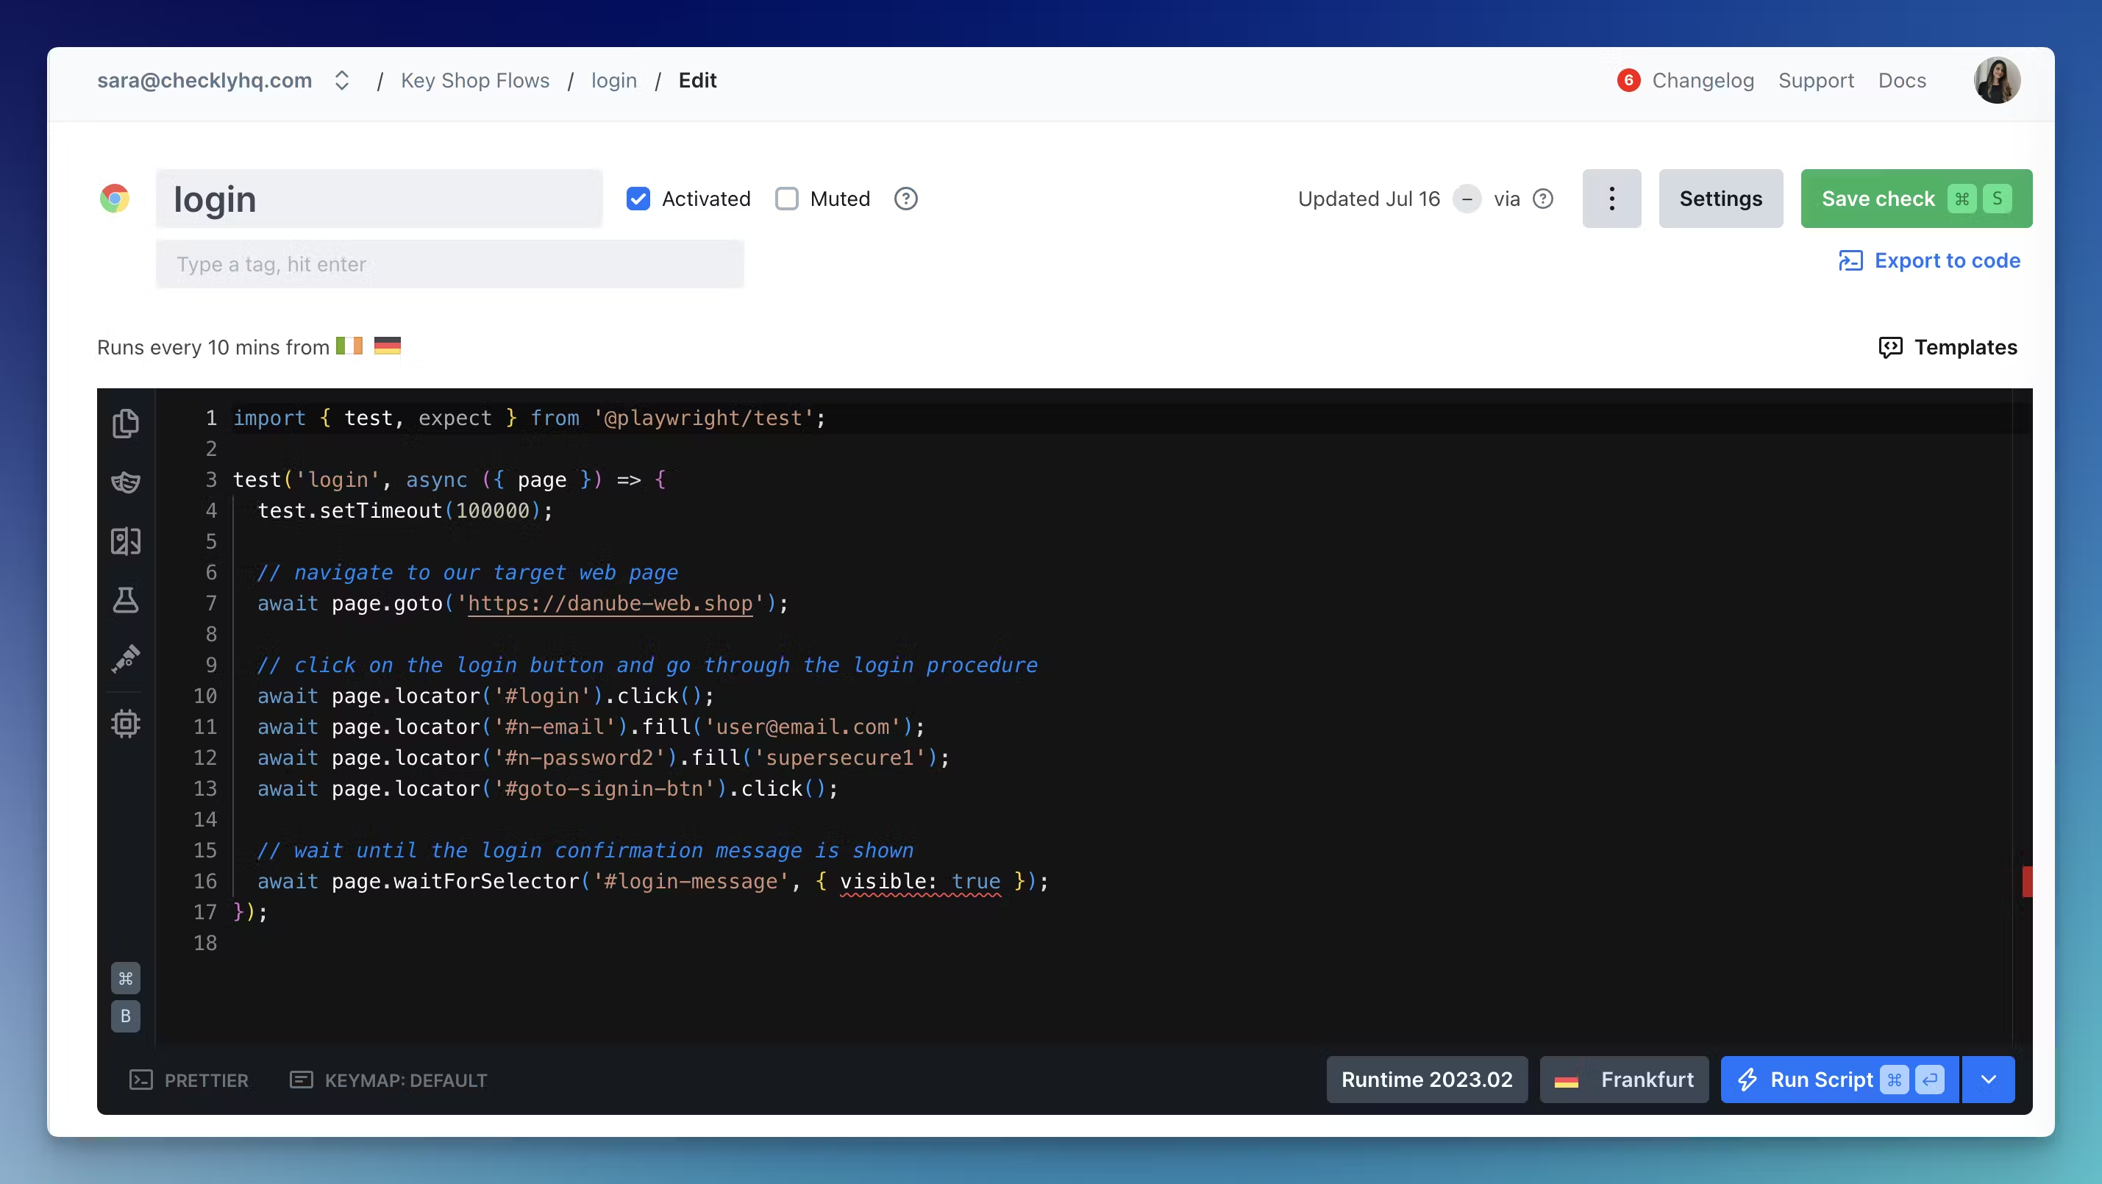Screen dimensions: 2102x1184
Task: Open Changelog
Action: pyautogui.click(x=1702, y=80)
